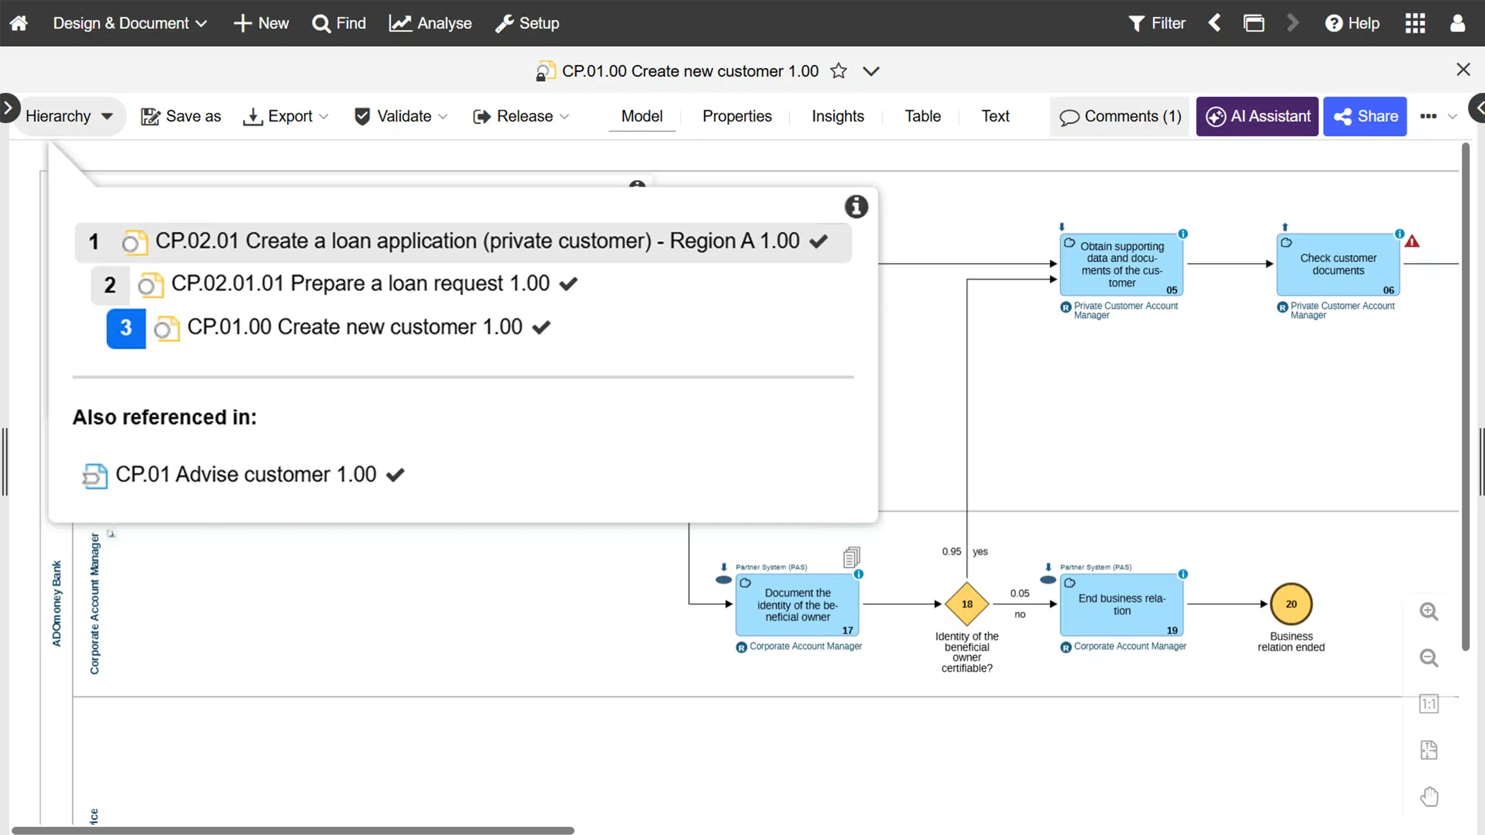This screenshot has width=1485, height=835.
Task: Reset zoom with the 1:1 icon
Action: click(x=1429, y=704)
